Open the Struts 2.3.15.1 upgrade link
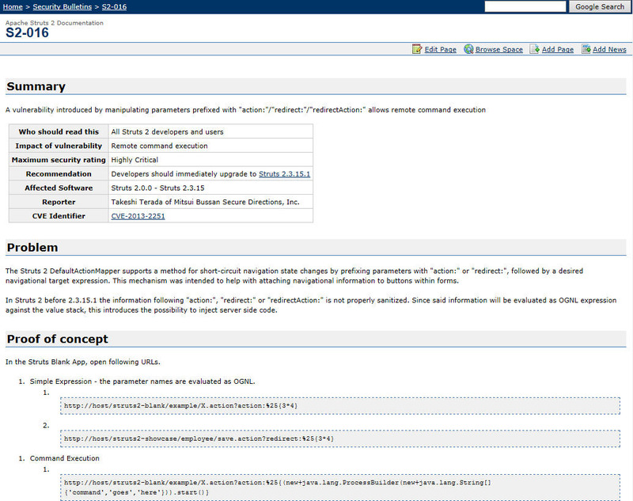The image size is (633, 501). pos(284,174)
